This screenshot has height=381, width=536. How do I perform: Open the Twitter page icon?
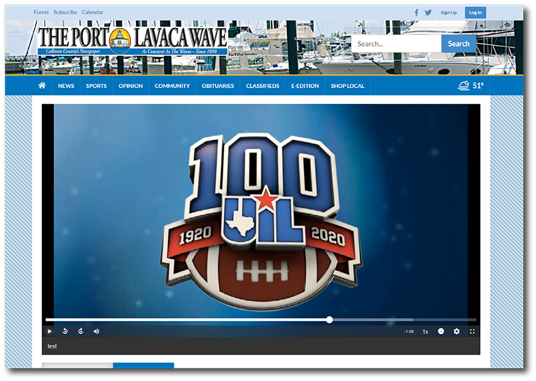click(428, 13)
